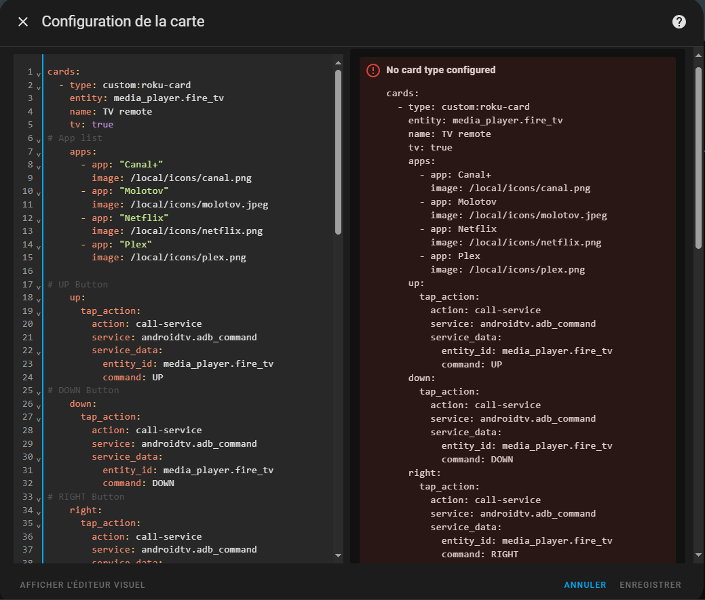This screenshot has width=705, height=600.
Task: Click the preview panel scrollbar down arrow
Action: tap(698, 555)
